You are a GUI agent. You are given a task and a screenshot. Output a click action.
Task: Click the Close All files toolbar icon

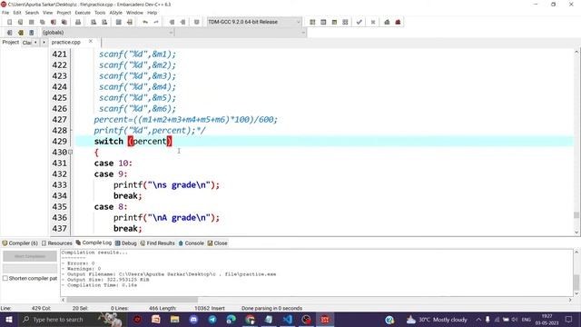(x=64, y=22)
